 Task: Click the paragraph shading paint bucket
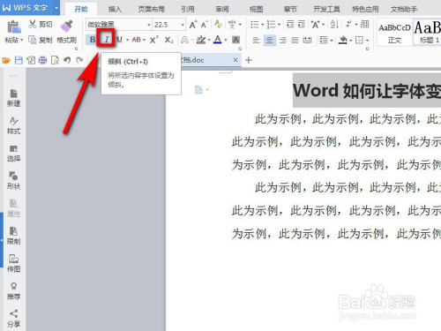342,40
